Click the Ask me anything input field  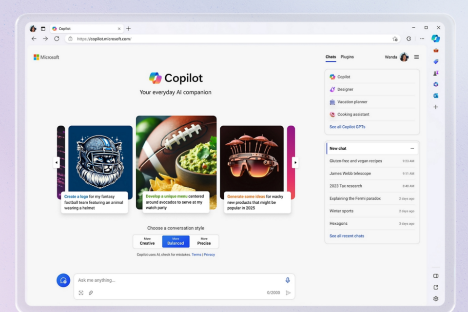pos(175,280)
